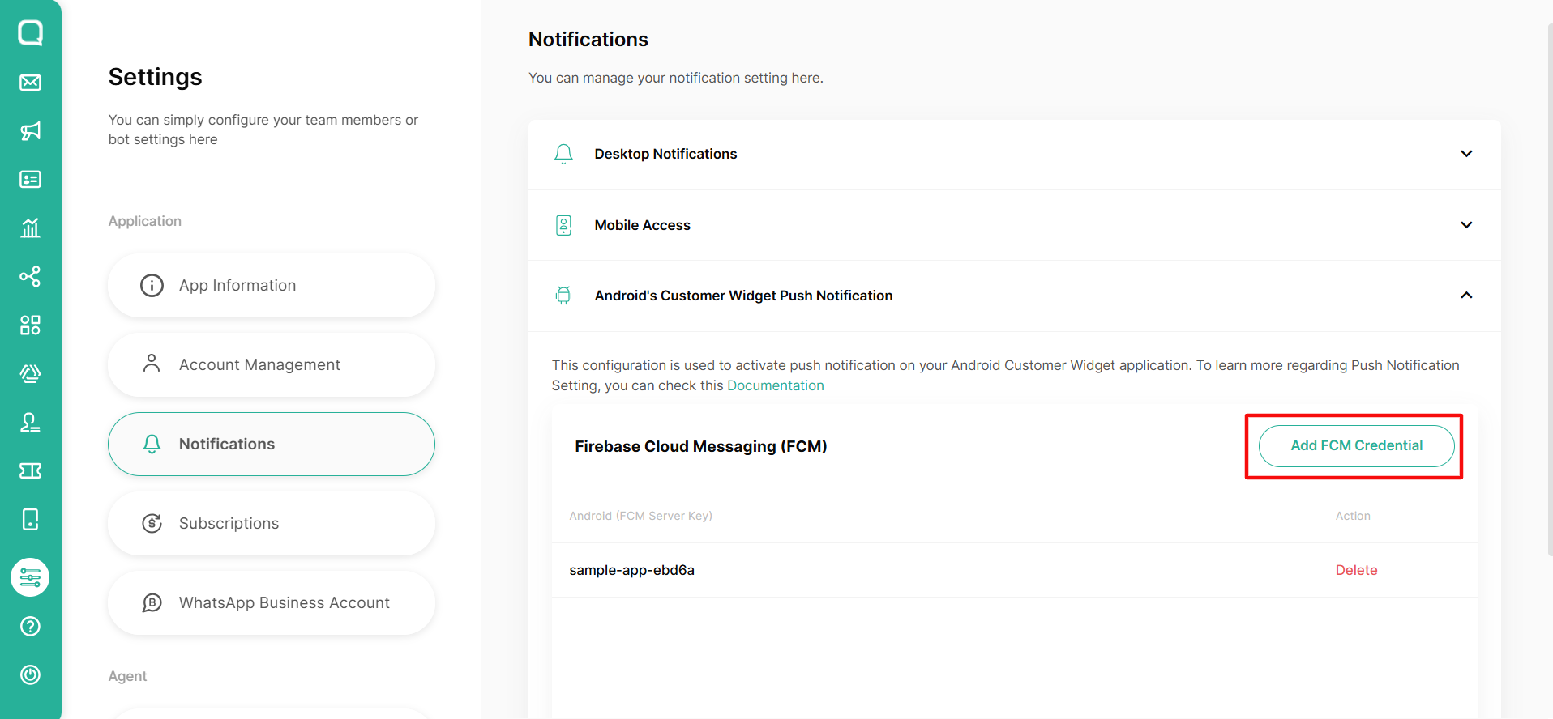Screen dimensions: 1553x719
Task: Click the Firebase Cloud Messaging (FCM) heading
Action: click(x=701, y=446)
